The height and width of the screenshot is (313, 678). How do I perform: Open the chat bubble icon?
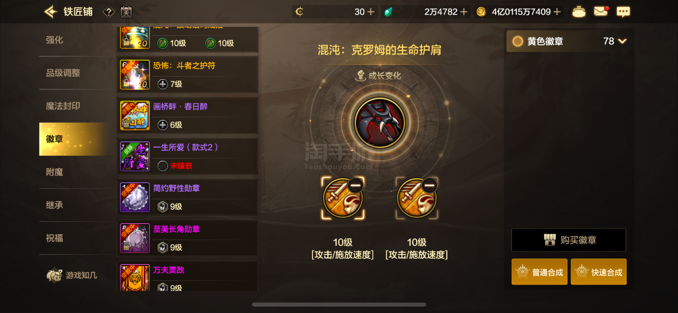click(623, 12)
